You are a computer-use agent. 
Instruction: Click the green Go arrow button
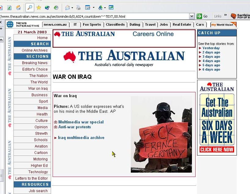199,16
